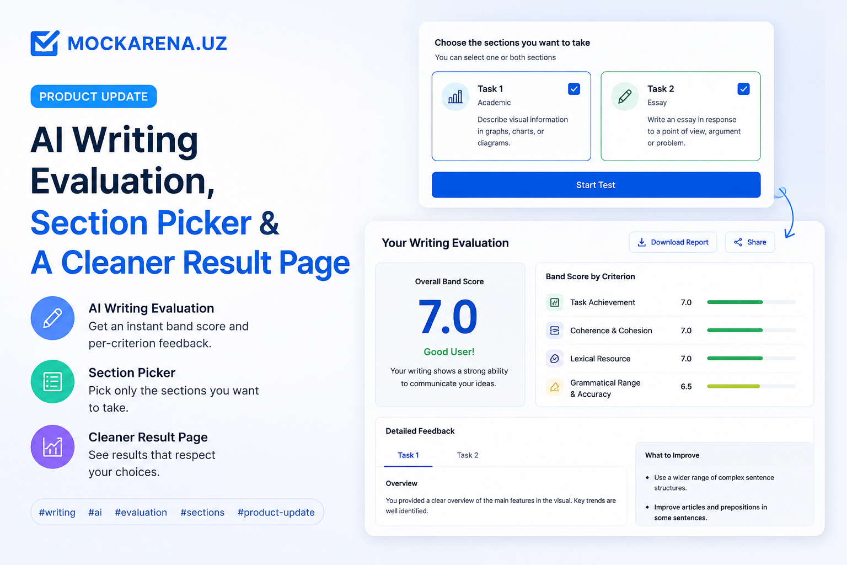Screen dimensions: 847x565
Task: Uncheck the Task 2 checkbox
Action: tap(743, 89)
